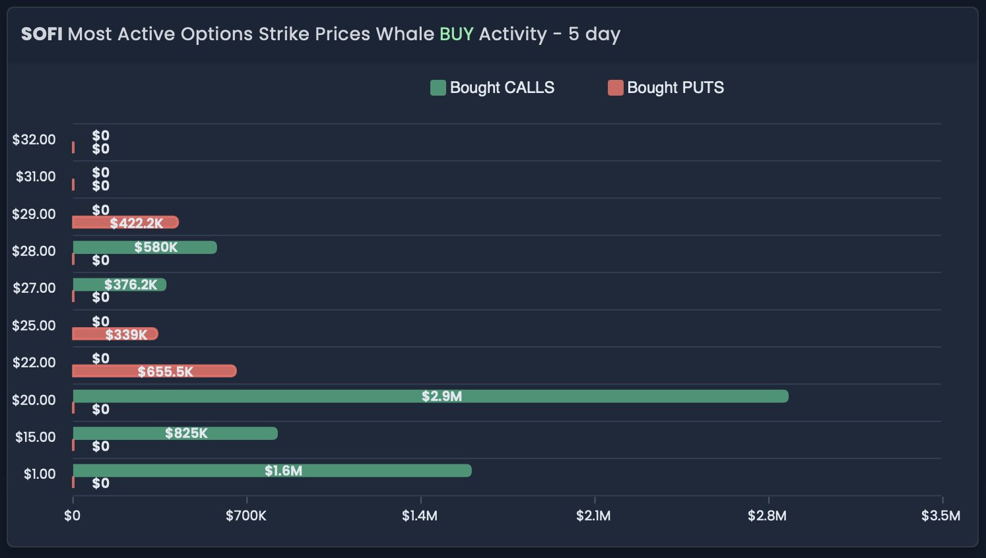The height and width of the screenshot is (558, 986).
Task: Click the $1.4M x-axis tick label
Action: click(x=420, y=516)
